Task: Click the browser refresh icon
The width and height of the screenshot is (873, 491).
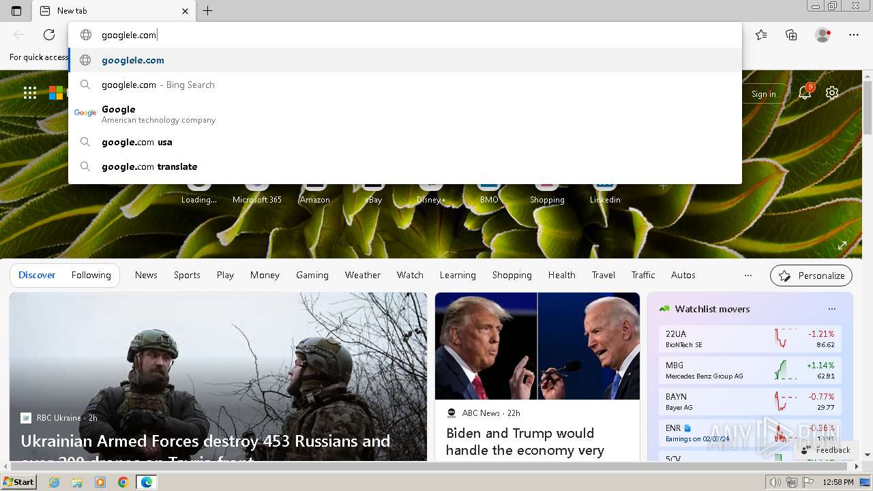Action: [49, 35]
